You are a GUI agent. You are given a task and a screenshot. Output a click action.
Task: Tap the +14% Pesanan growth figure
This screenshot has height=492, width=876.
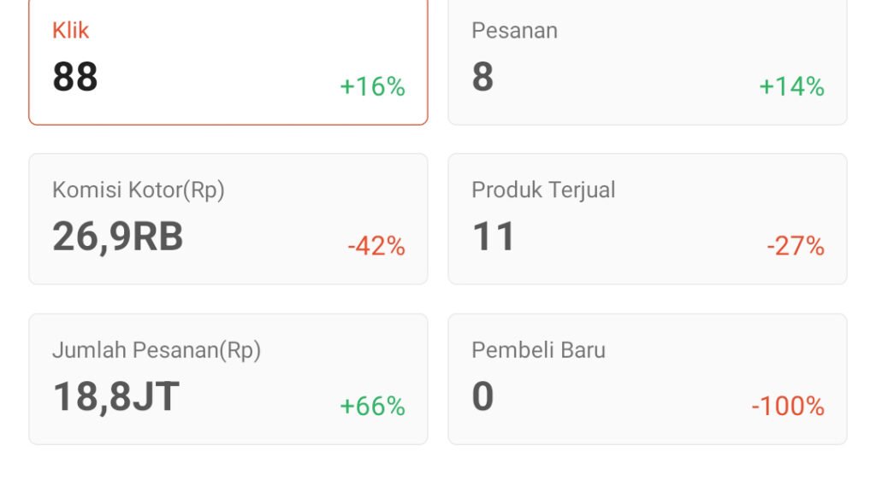click(x=791, y=87)
